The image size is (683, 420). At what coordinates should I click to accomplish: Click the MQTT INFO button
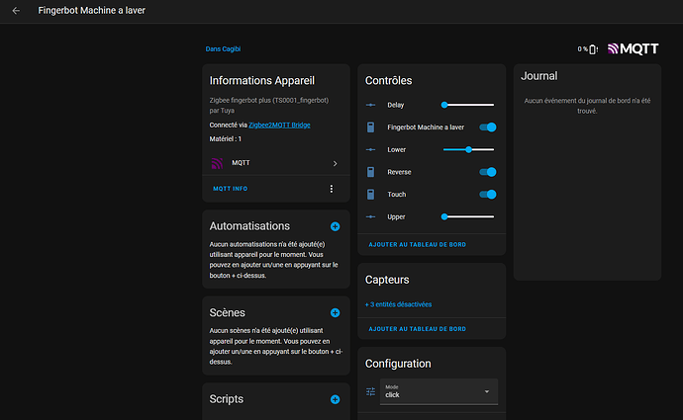pos(230,189)
